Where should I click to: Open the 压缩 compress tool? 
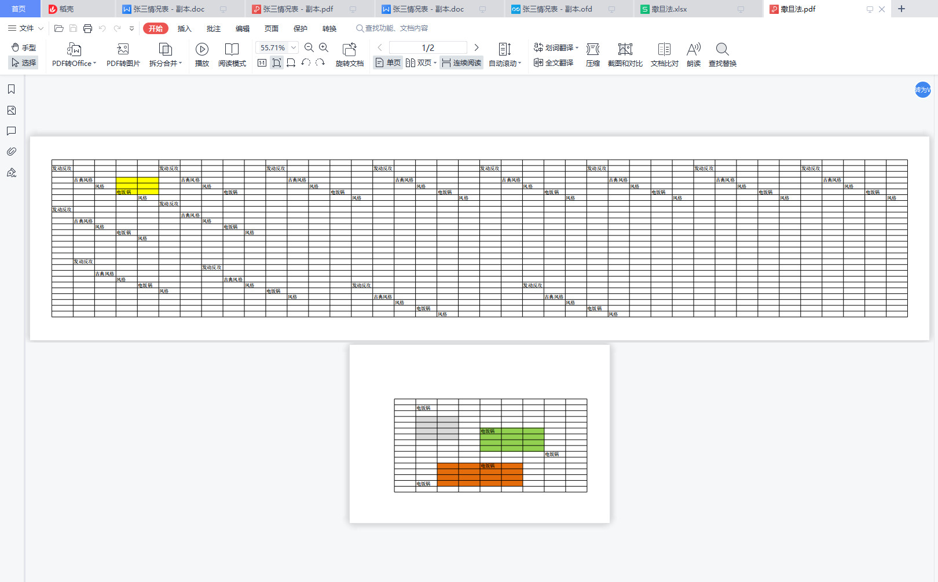click(x=593, y=55)
